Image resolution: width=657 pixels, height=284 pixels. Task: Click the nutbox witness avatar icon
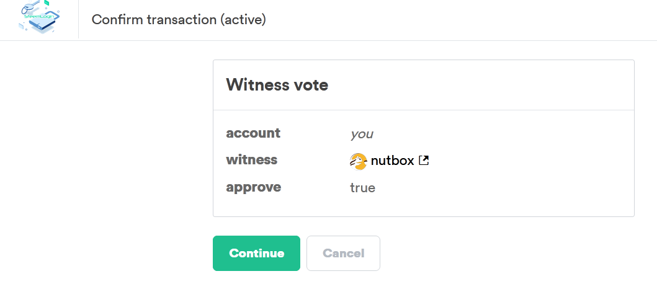[x=359, y=161]
